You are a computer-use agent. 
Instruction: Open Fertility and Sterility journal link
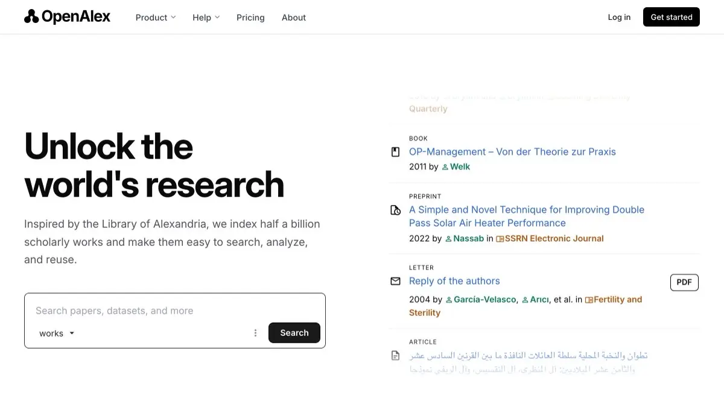[526, 306]
